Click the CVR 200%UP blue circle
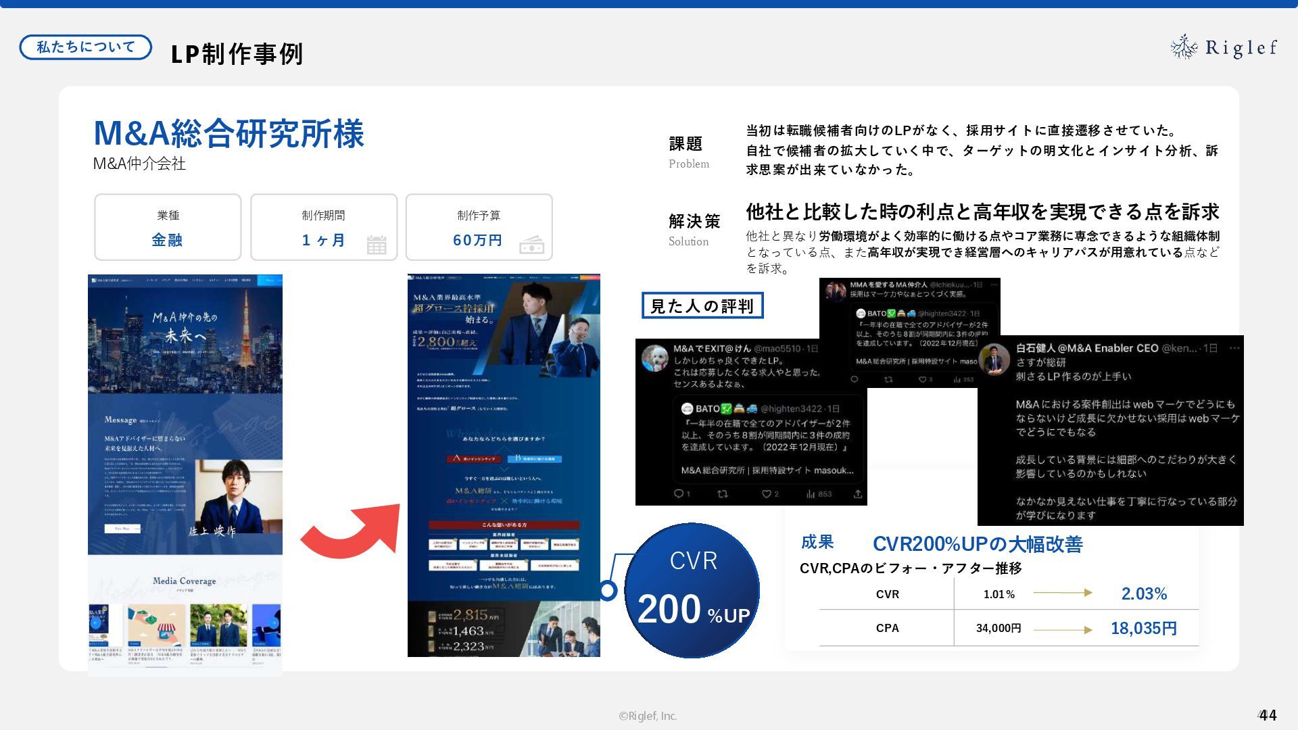Screen dimensions: 1298x730 pyautogui.click(x=692, y=590)
